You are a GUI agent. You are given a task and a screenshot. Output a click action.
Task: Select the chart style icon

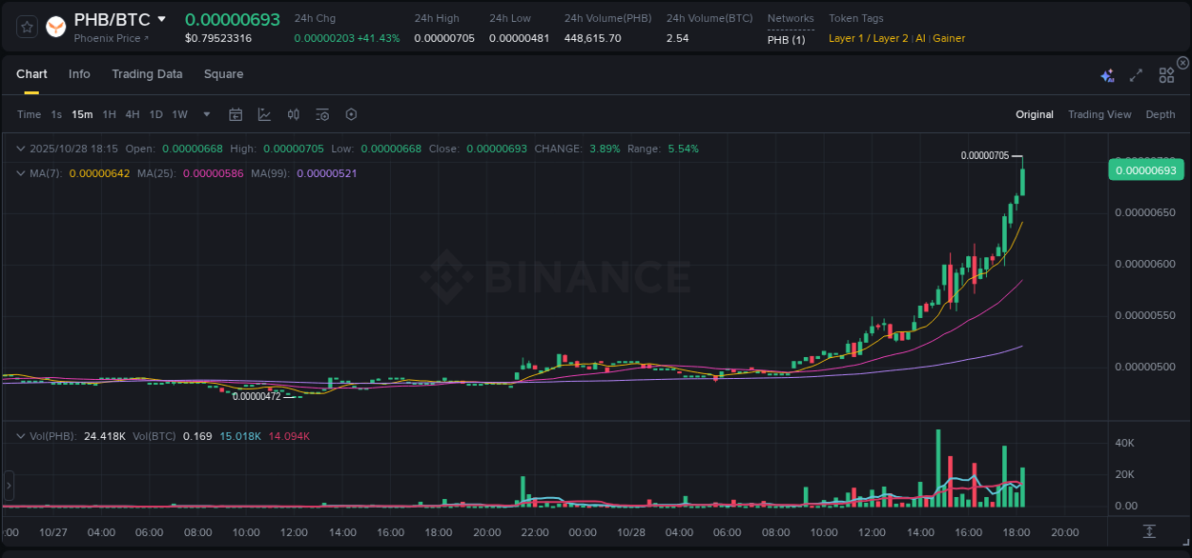pos(264,114)
